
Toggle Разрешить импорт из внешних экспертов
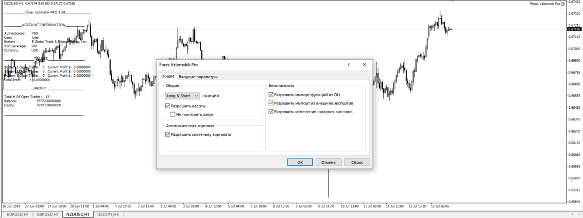pos(271,103)
